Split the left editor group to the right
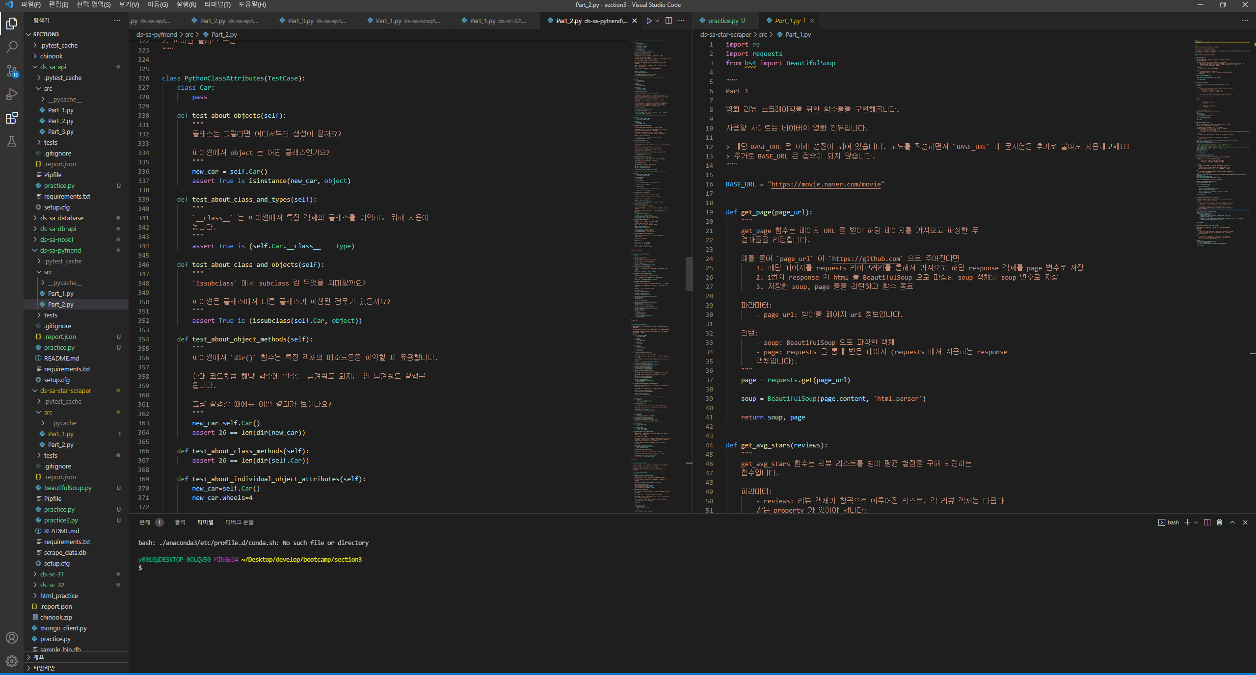 [668, 21]
